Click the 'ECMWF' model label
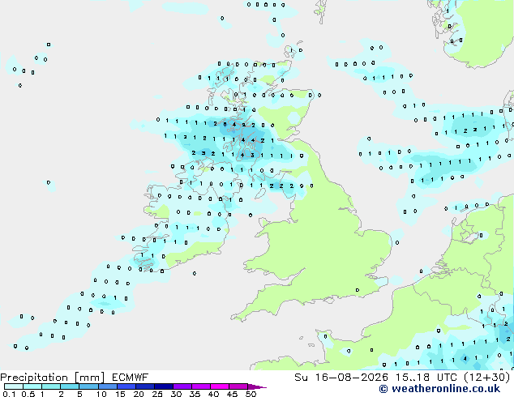 pos(131,378)
